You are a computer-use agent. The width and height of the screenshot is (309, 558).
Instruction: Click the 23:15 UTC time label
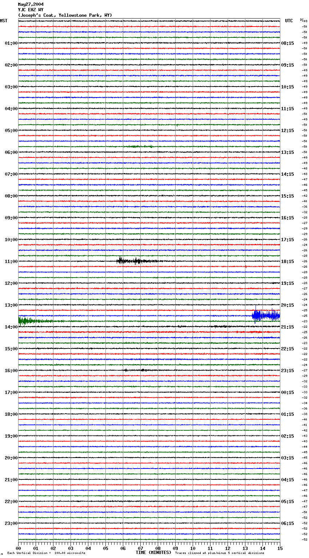point(288,371)
